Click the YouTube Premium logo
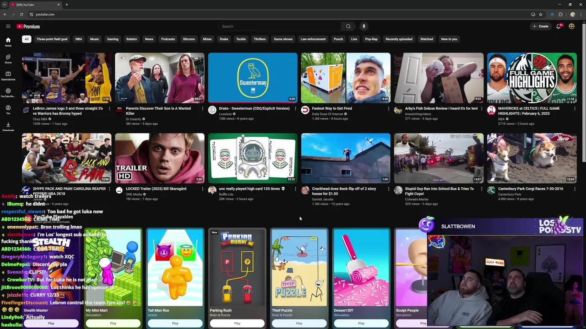The image size is (586, 329). 28,27
